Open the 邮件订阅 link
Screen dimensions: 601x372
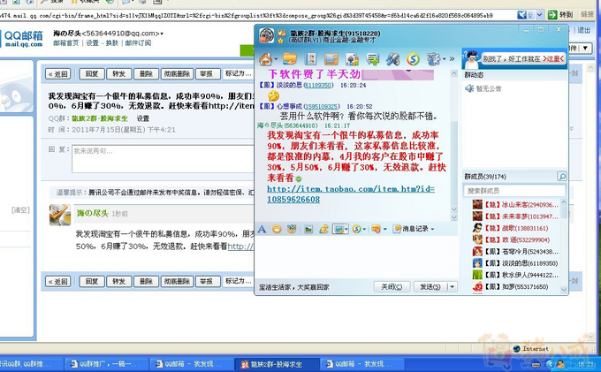tap(139, 43)
